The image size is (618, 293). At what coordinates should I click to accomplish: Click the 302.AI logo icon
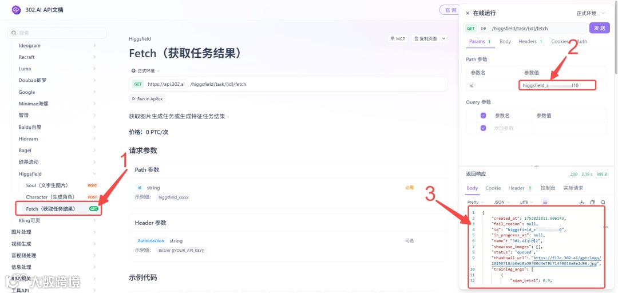[16, 10]
